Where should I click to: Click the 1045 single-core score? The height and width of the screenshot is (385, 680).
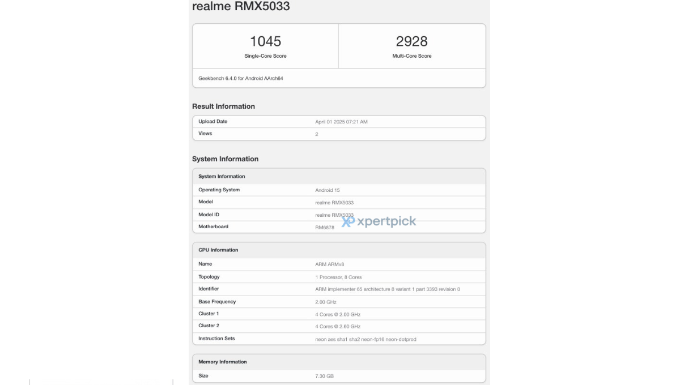(265, 41)
